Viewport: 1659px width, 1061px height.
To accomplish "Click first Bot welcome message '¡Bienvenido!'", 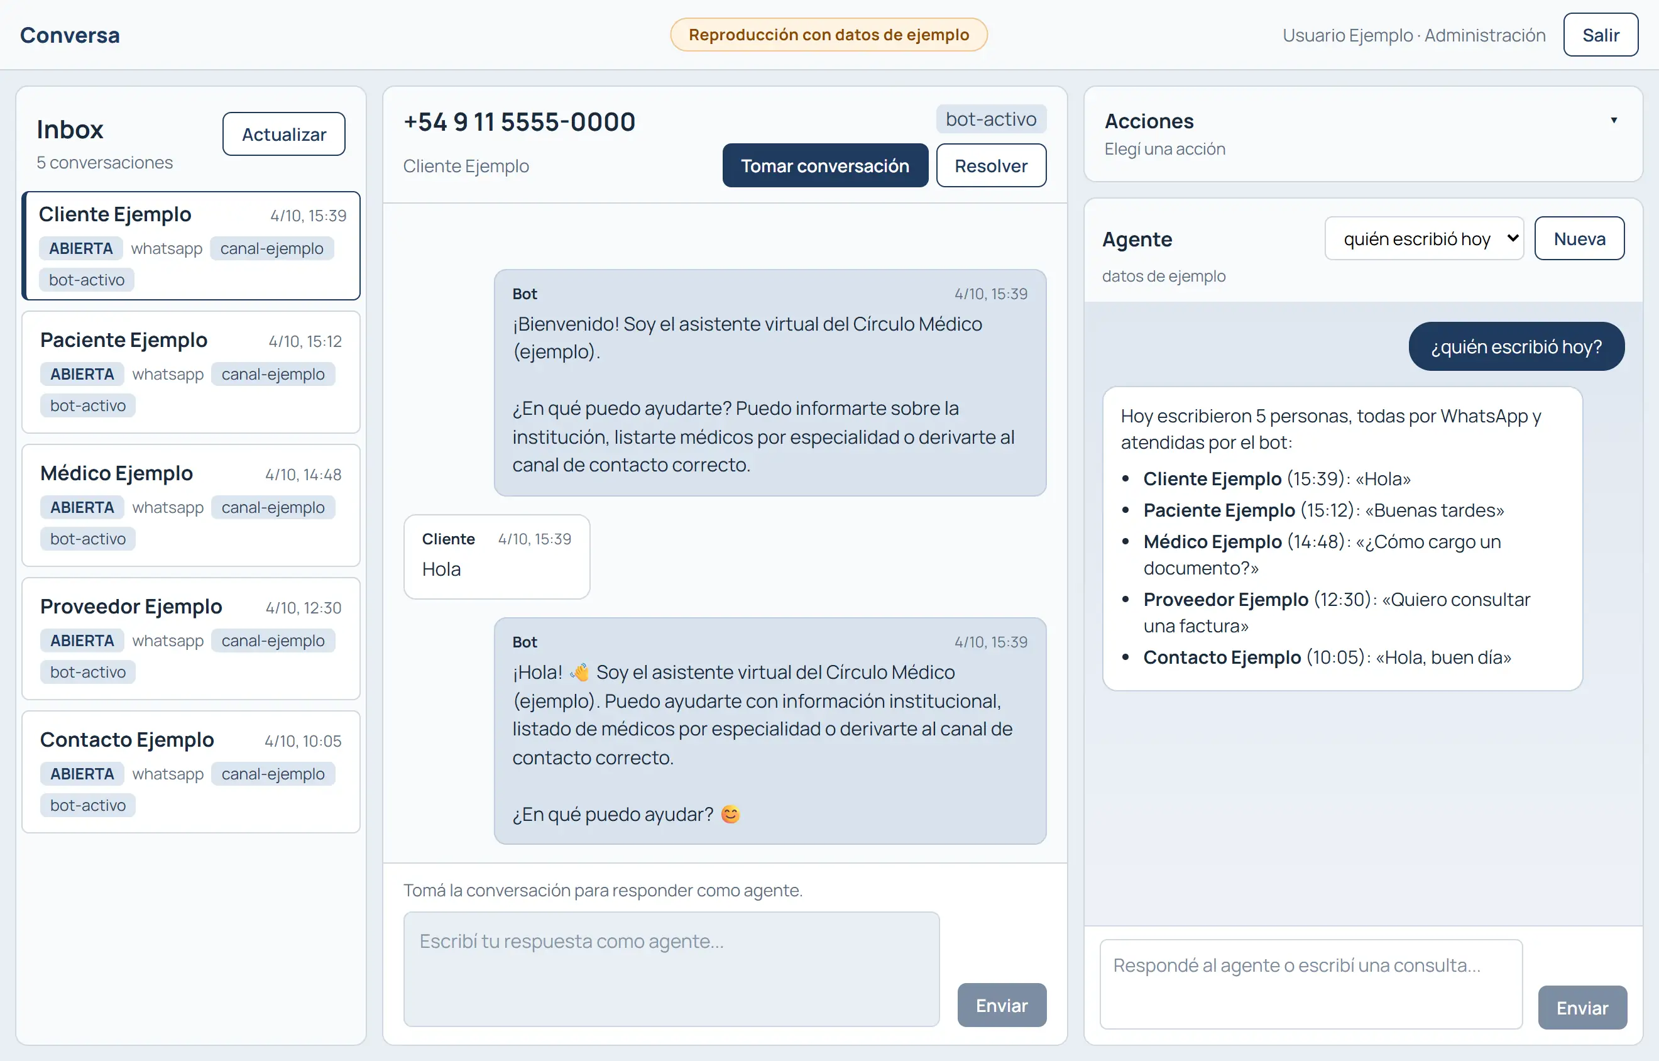I will 770,382.
